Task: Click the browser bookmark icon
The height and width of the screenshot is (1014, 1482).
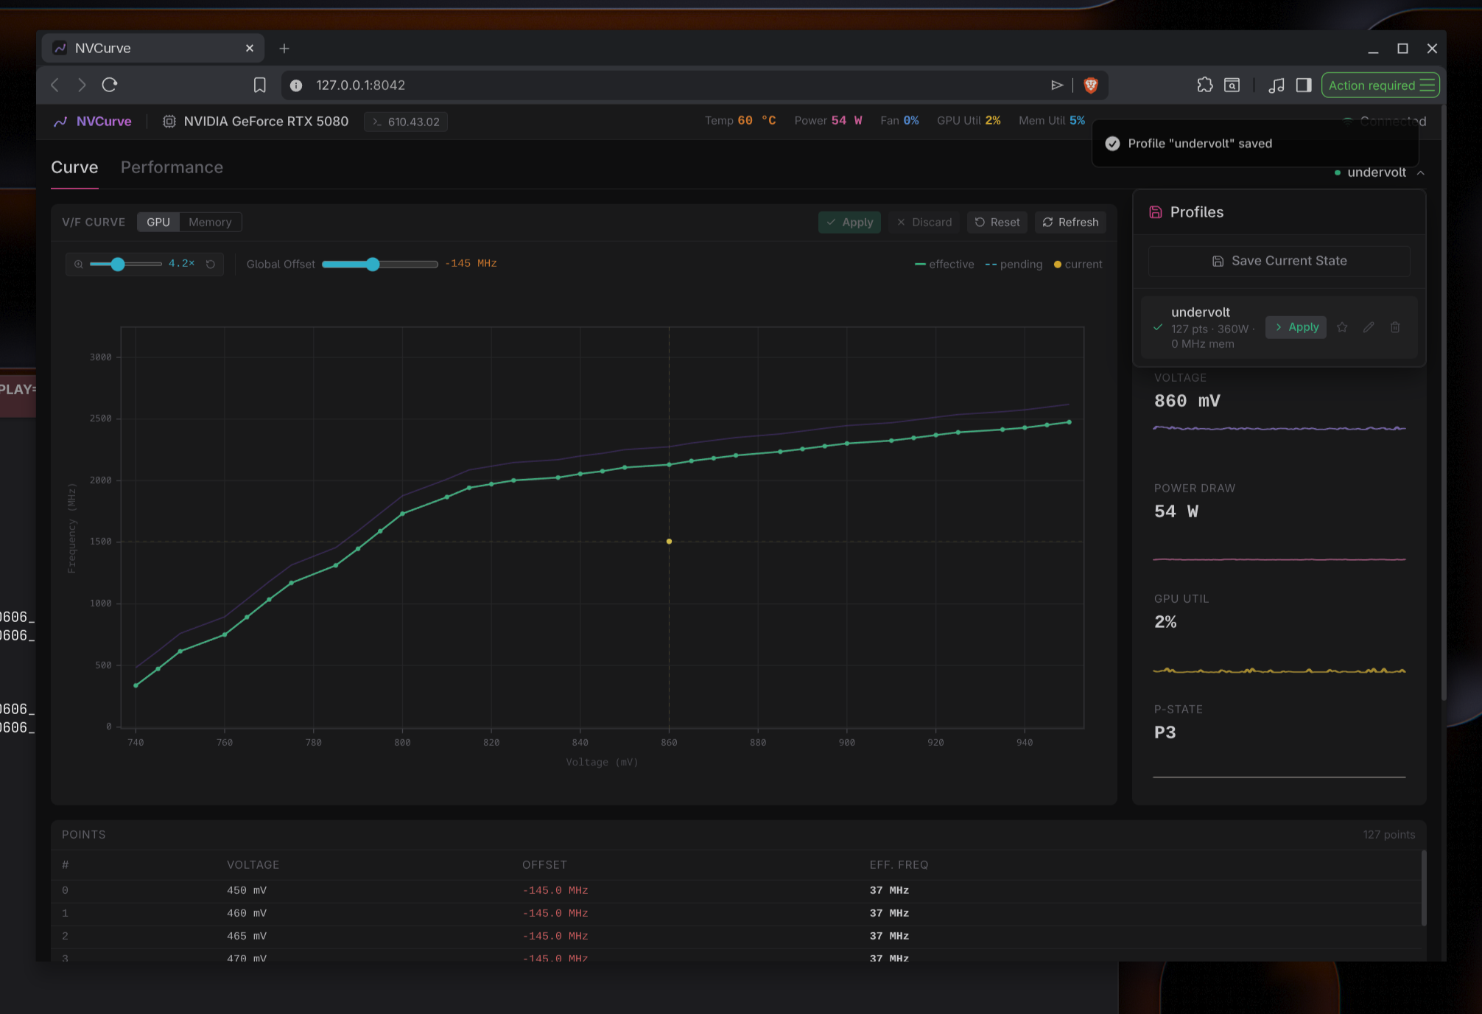Action: tap(259, 85)
